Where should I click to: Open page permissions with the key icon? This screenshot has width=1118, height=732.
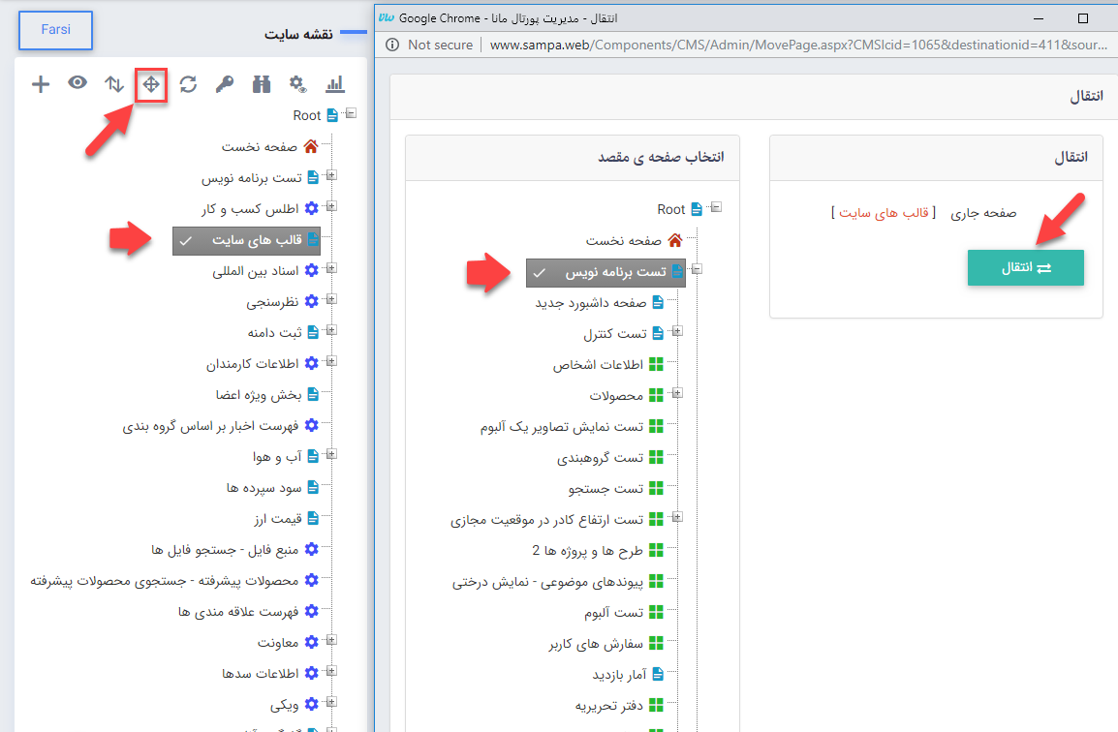point(224,84)
